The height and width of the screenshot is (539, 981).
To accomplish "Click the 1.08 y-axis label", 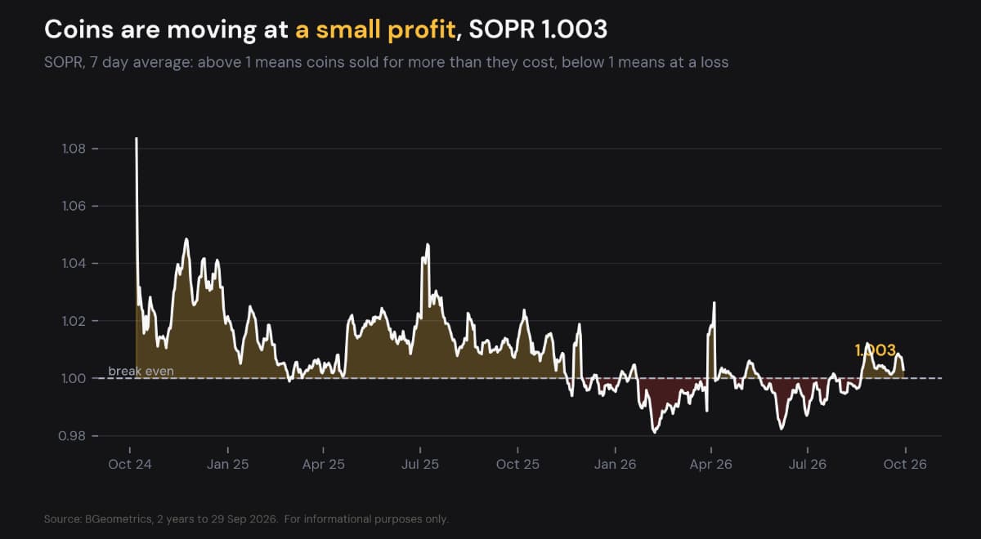I will 74,149.
